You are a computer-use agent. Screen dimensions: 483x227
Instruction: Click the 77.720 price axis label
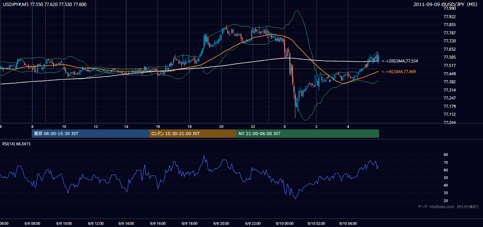[450, 41]
